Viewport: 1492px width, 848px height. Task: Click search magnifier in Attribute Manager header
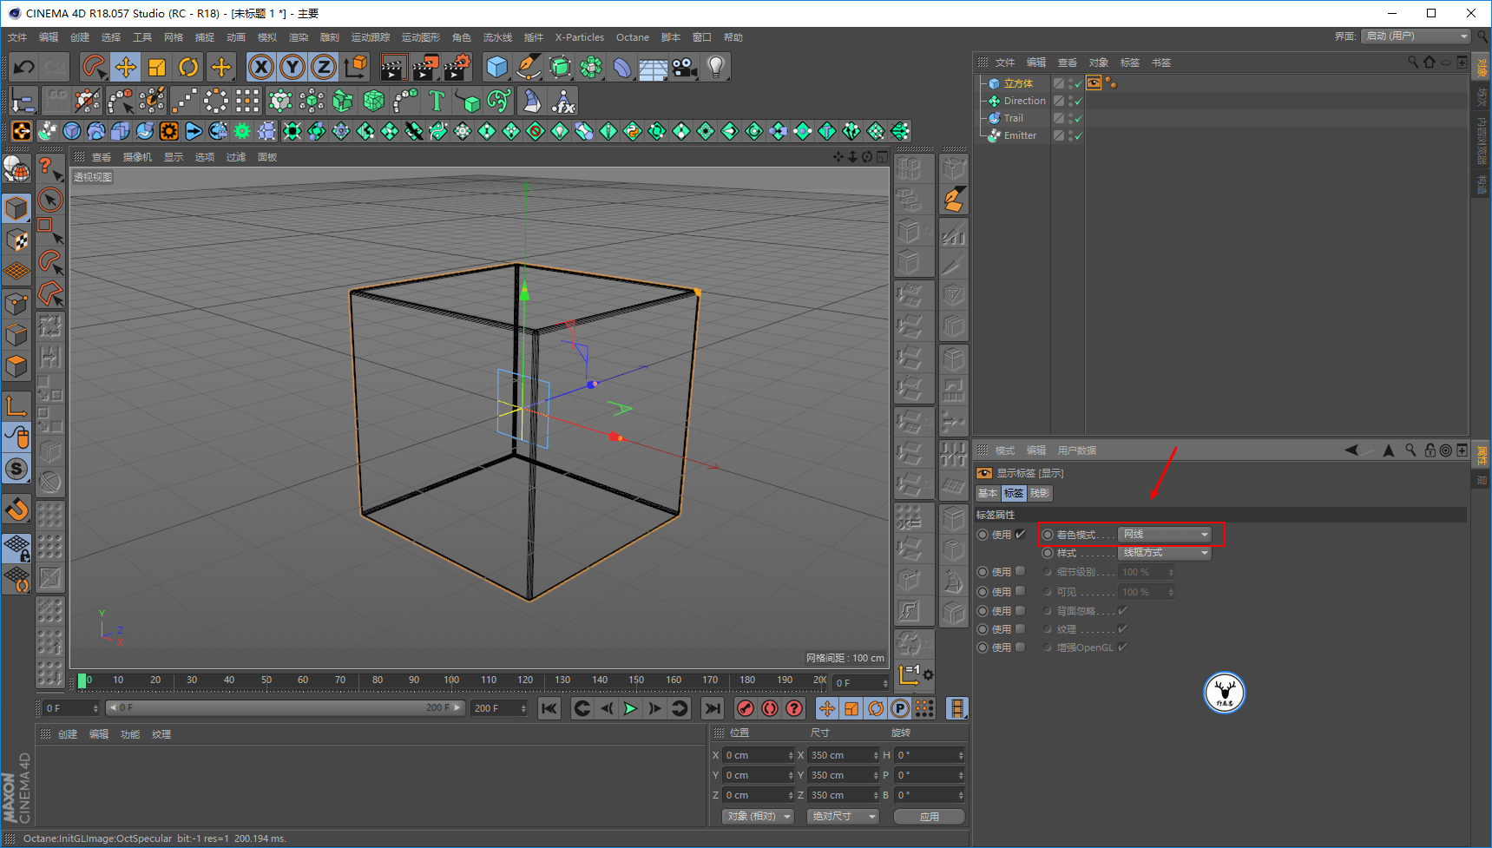pyautogui.click(x=1411, y=450)
